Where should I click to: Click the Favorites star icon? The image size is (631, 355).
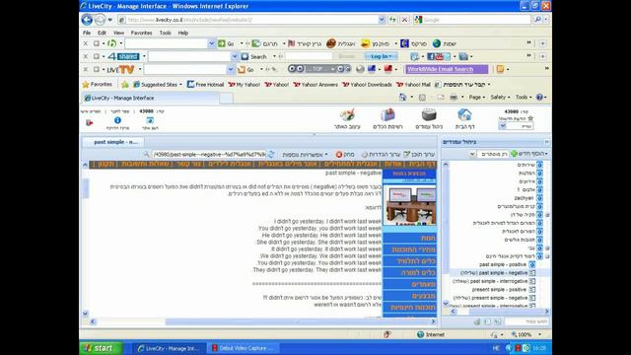click(x=86, y=85)
